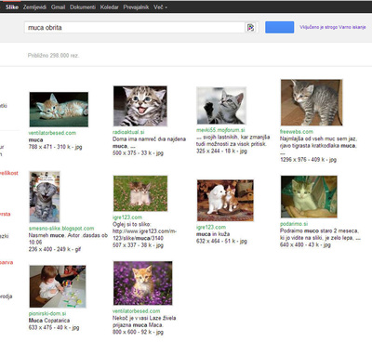Open the Več dropdown menu
Screen dimensions: 372x342
pyautogui.click(x=160, y=7)
